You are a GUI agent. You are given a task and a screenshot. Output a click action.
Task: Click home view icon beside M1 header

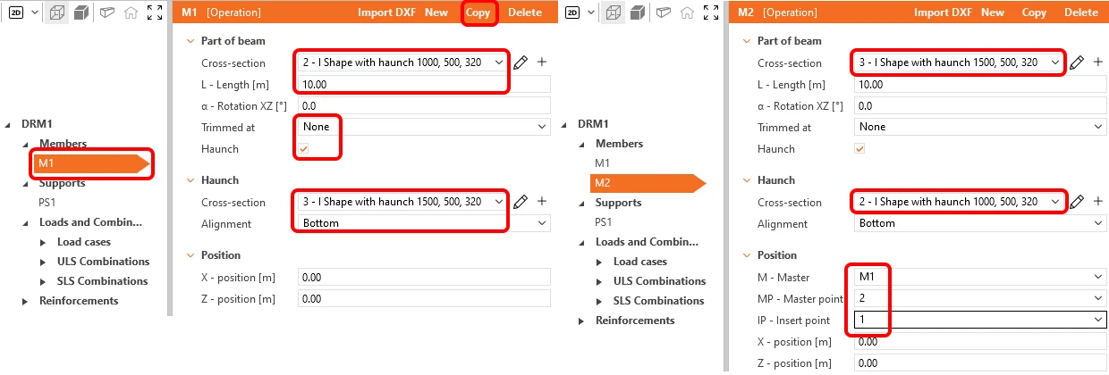tap(131, 12)
